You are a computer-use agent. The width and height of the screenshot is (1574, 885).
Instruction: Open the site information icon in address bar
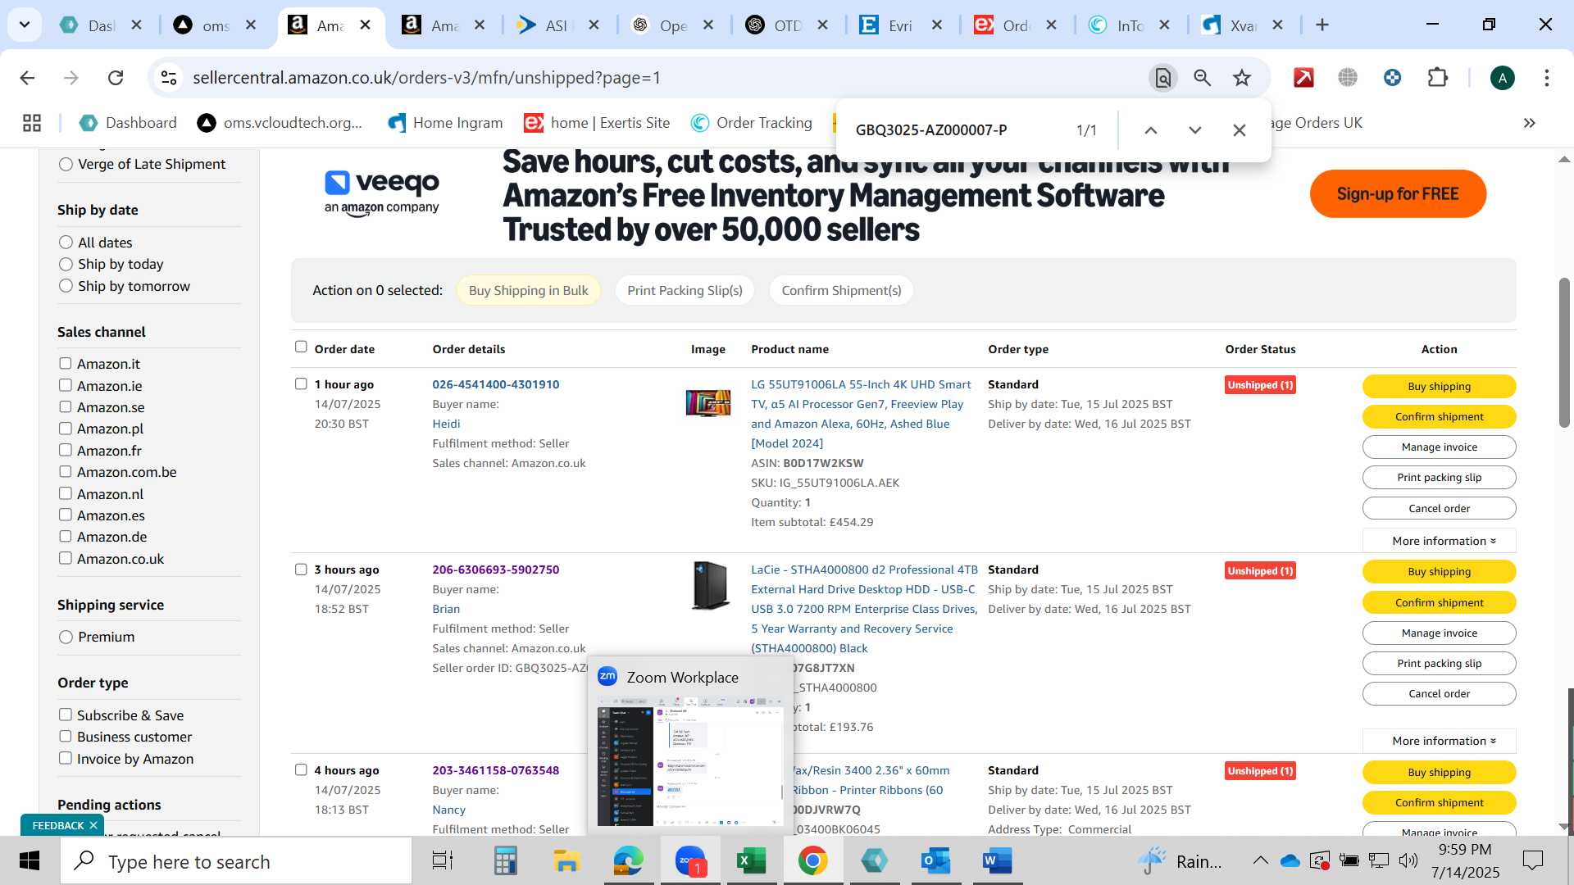coord(169,78)
